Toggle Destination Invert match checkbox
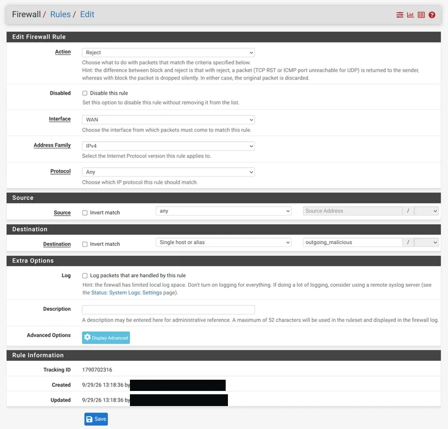The width and height of the screenshot is (448, 429). pos(85,244)
